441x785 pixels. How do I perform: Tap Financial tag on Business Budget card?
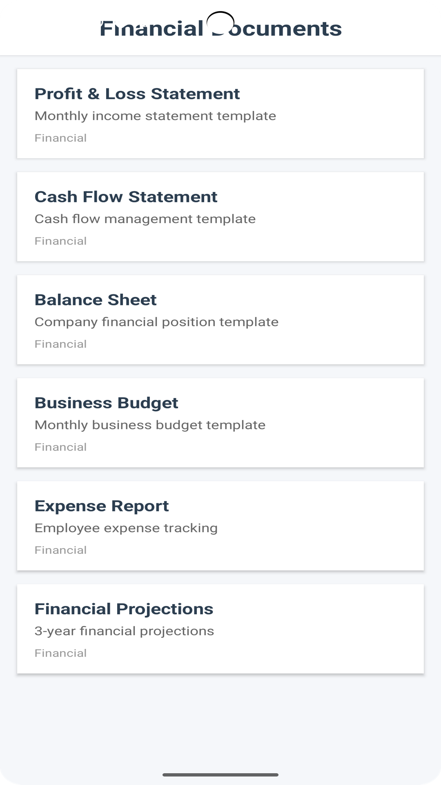(x=60, y=447)
